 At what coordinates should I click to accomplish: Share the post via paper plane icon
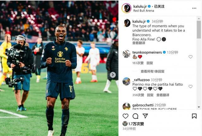click(x=145, y=116)
